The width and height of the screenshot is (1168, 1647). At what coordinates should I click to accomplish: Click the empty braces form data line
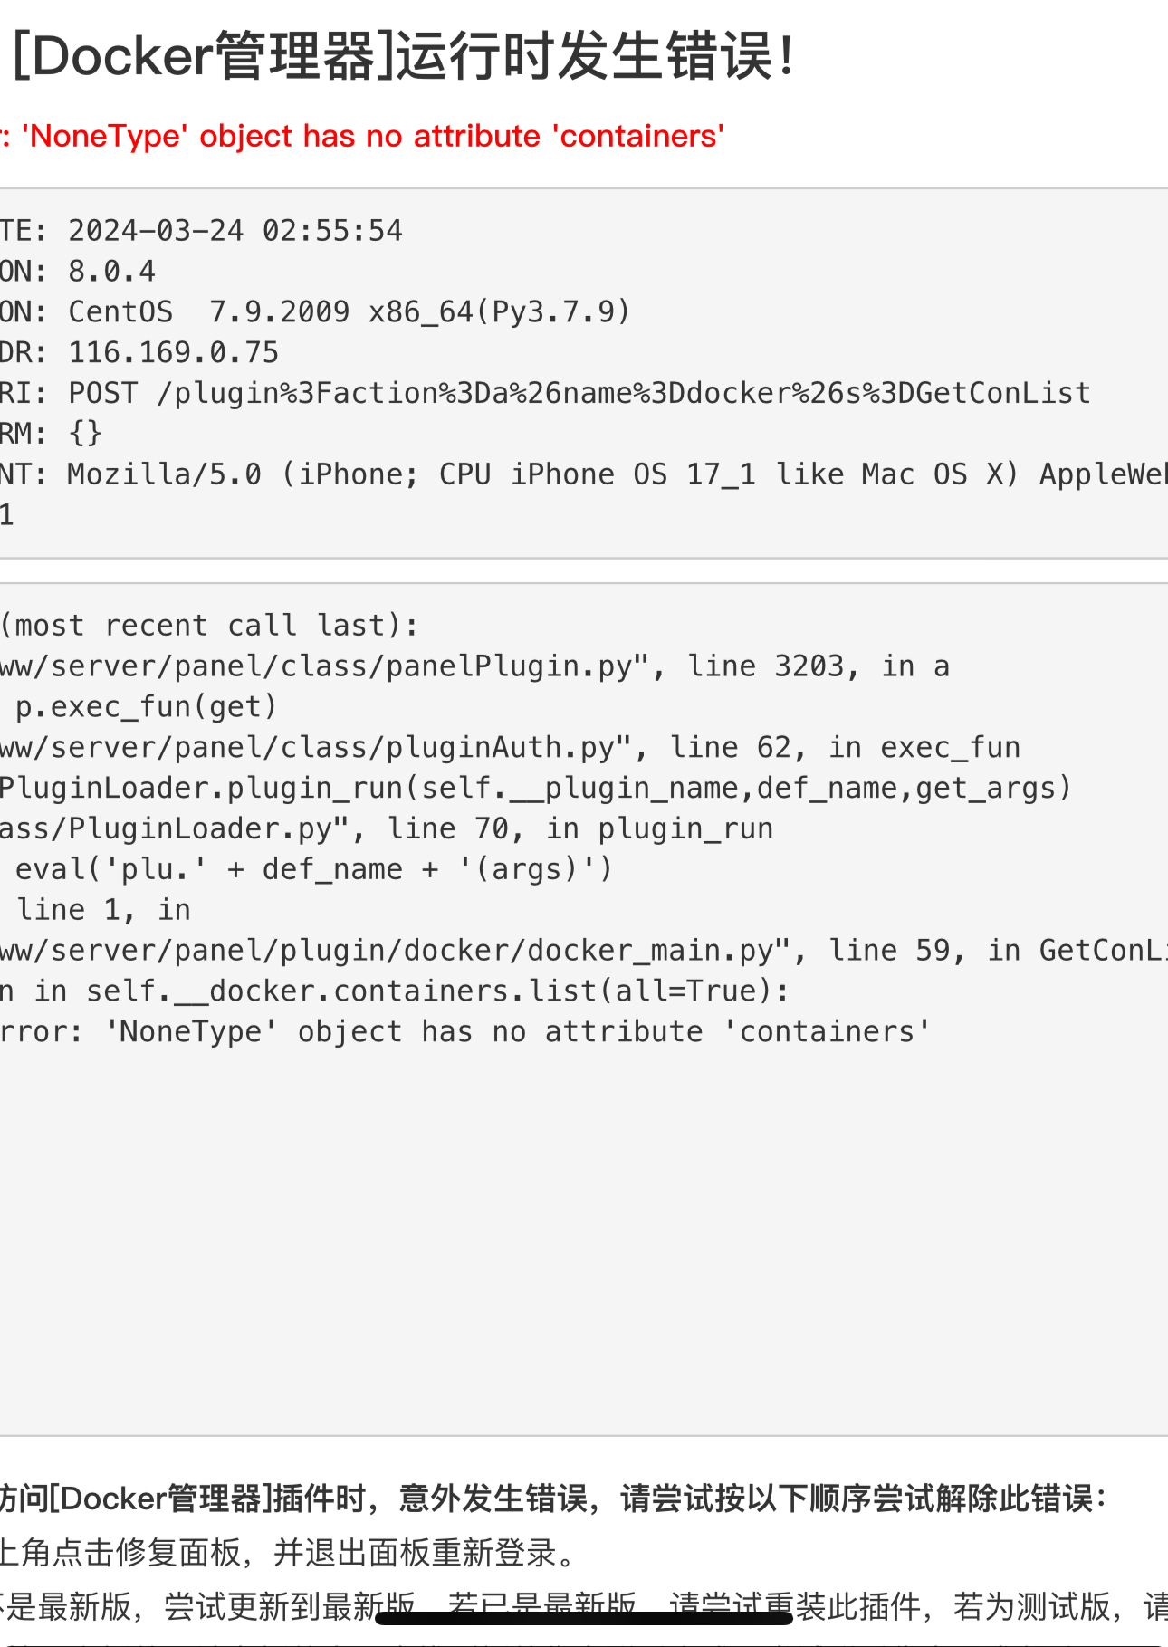click(x=52, y=434)
